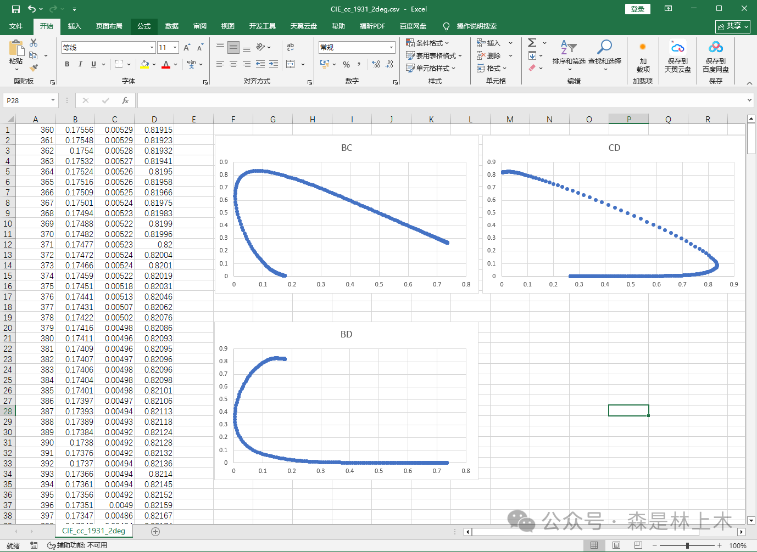
Task: Open Sort and Filter tool
Action: click(569, 55)
